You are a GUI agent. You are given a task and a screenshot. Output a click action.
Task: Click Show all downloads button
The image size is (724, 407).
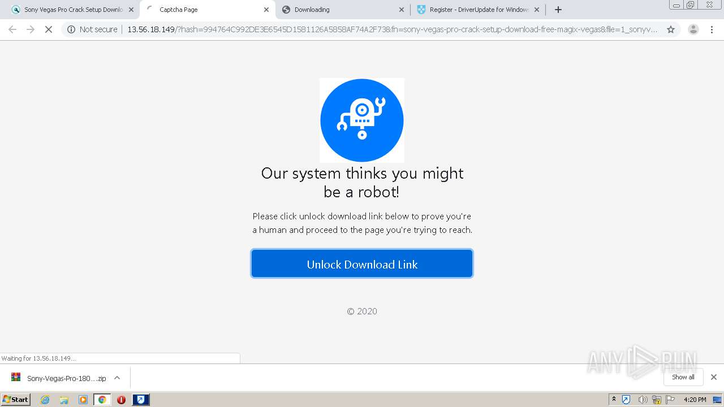tap(683, 377)
